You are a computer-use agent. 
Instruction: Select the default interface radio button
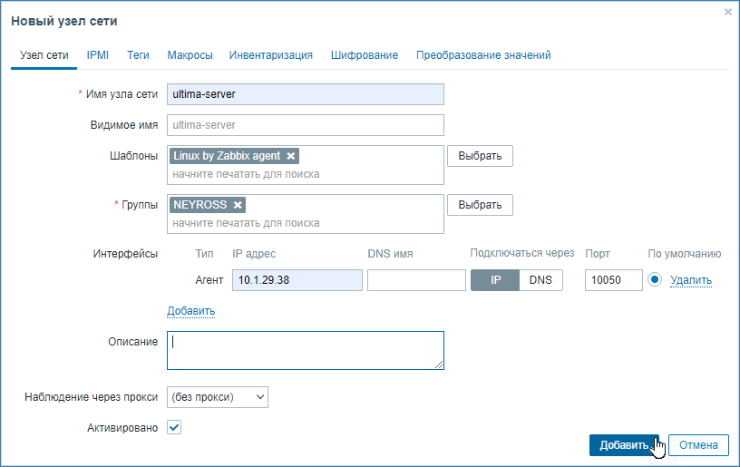tap(657, 280)
